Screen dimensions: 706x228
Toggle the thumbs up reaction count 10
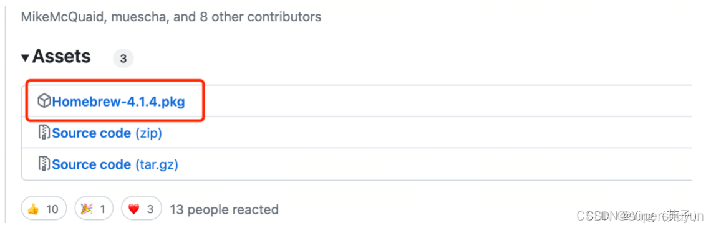44,209
